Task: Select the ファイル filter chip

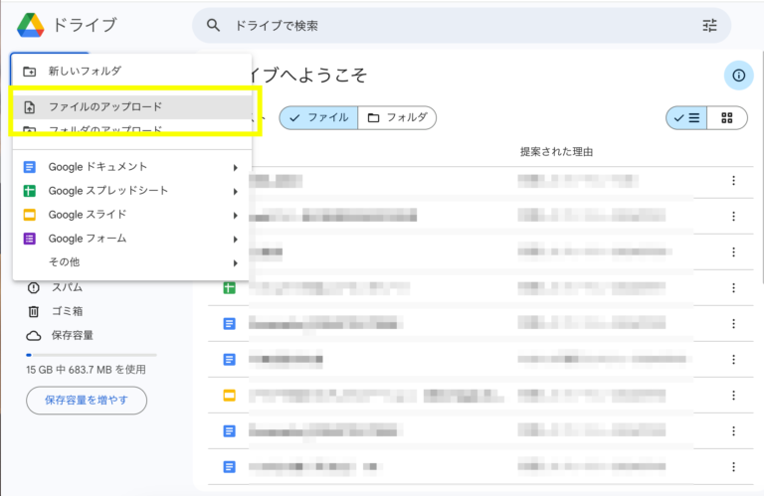Action: pyautogui.click(x=318, y=118)
